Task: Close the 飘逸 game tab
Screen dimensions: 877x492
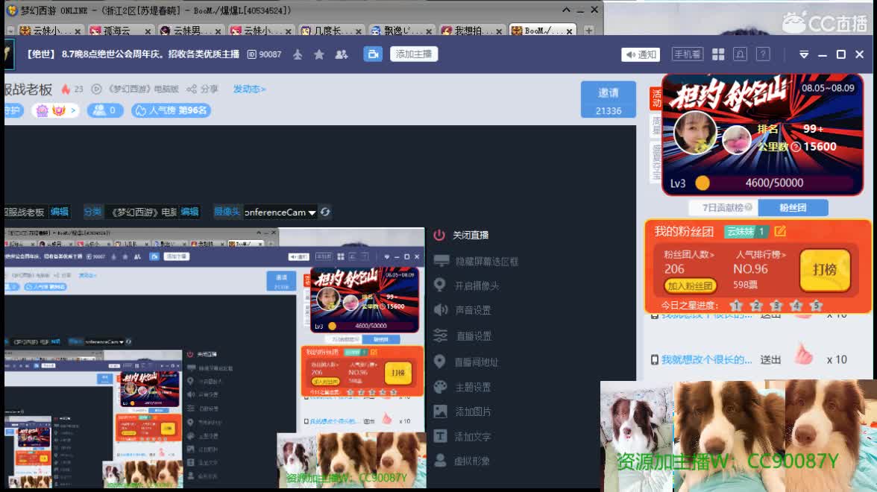Action: pyautogui.click(x=428, y=31)
